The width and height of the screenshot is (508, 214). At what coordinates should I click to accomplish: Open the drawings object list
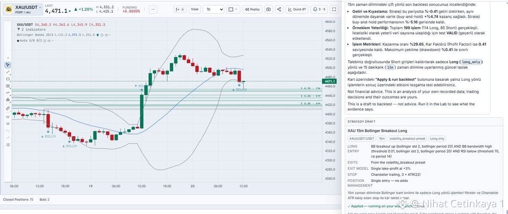[x=8, y=145]
